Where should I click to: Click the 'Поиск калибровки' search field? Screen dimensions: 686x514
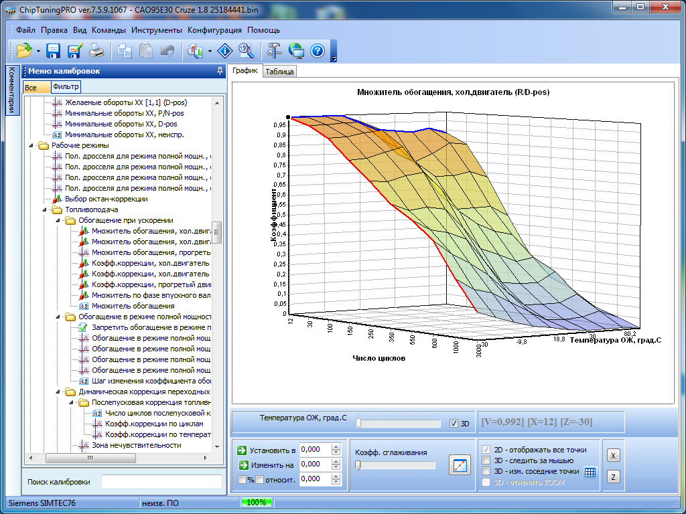click(x=161, y=482)
